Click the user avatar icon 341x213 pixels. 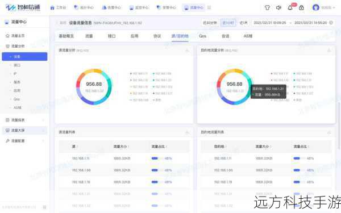[316, 7]
